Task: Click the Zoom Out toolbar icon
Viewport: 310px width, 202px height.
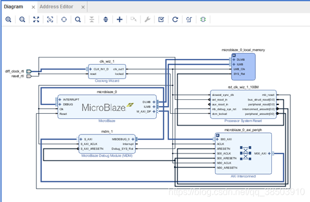Action: click(22, 20)
